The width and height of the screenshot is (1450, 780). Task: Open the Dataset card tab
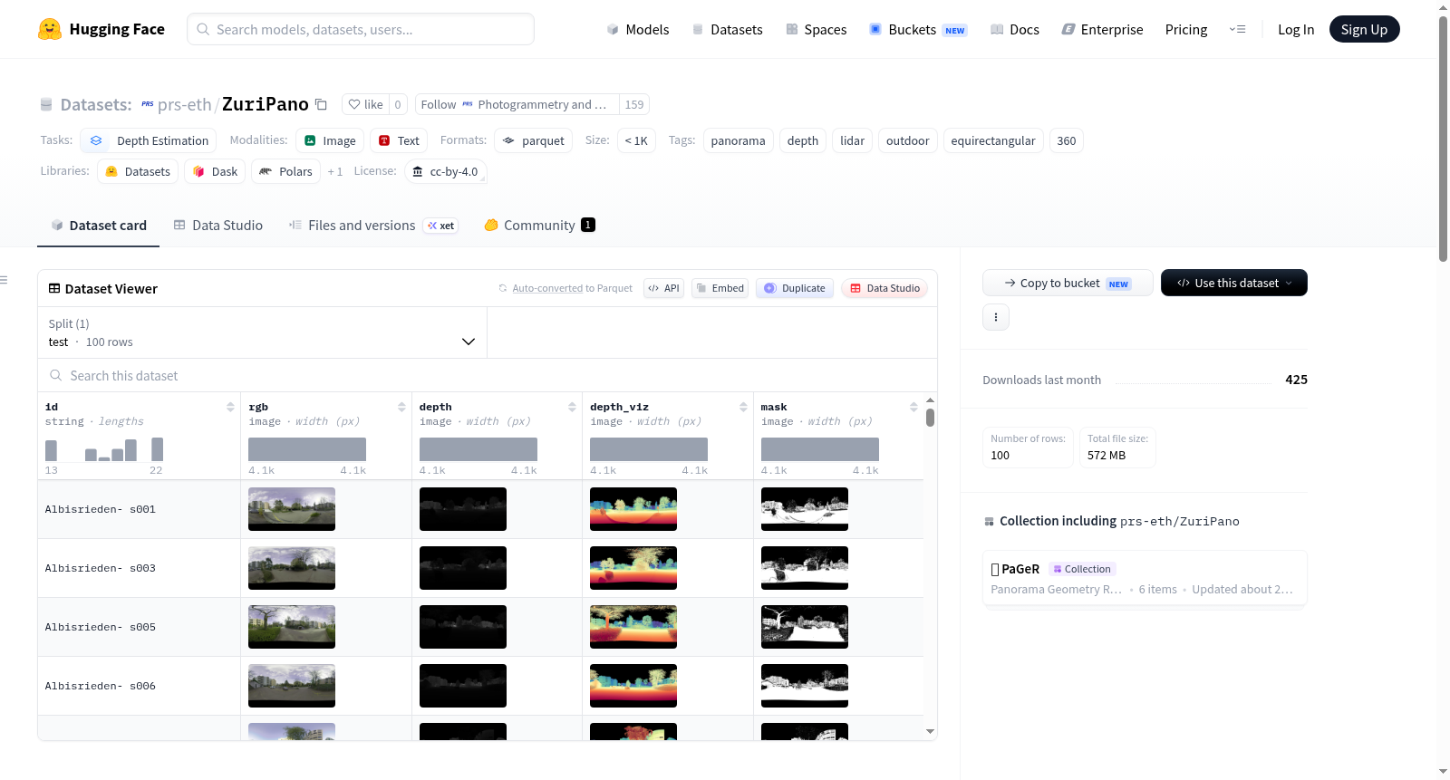tap(99, 226)
